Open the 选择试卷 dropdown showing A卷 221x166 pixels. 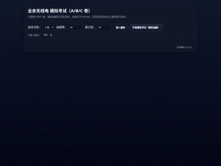pos(48,27)
